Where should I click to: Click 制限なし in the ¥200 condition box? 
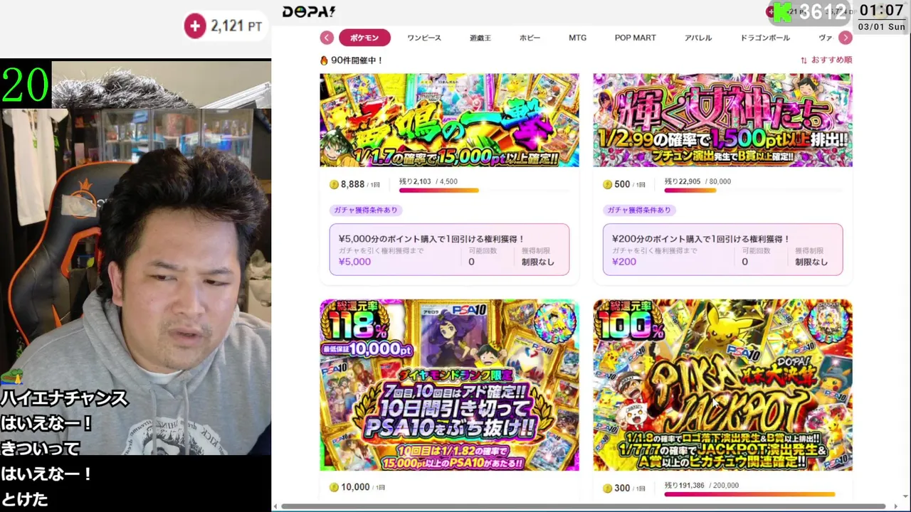[811, 262]
